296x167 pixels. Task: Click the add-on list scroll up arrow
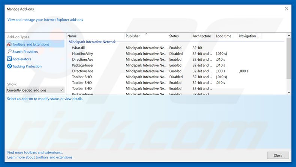click(289, 36)
